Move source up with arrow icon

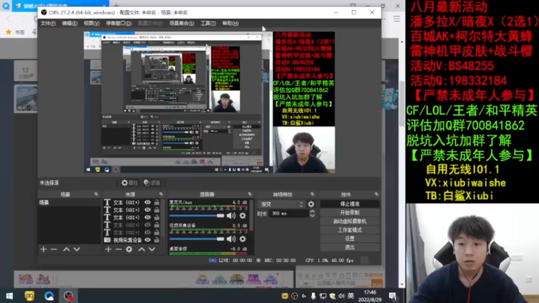pyautogui.click(x=141, y=249)
